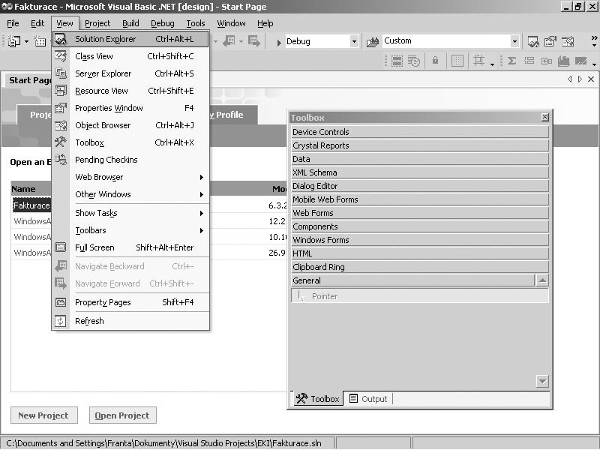Expand the Web Browser submenu
Viewport: 600px width, 450px height.
130,177
